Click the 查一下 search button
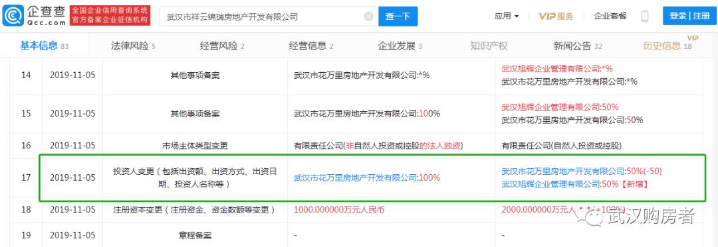This screenshot has height=247, width=718. point(398,17)
